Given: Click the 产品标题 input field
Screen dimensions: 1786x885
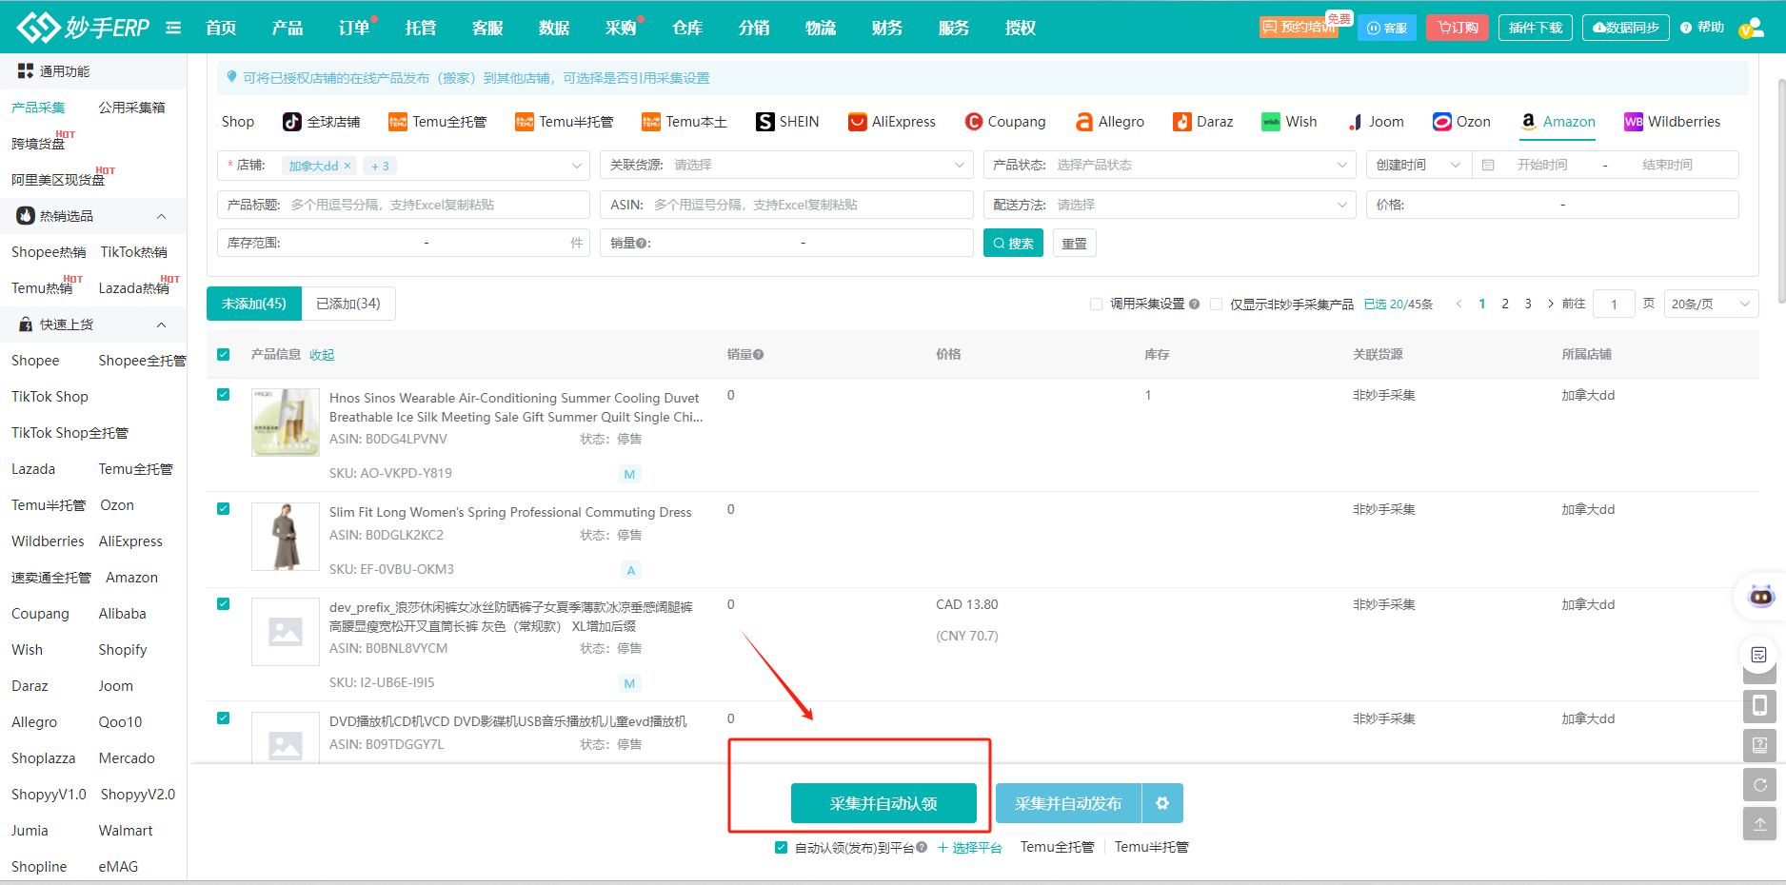Looking at the screenshot, I should click(x=433, y=205).
